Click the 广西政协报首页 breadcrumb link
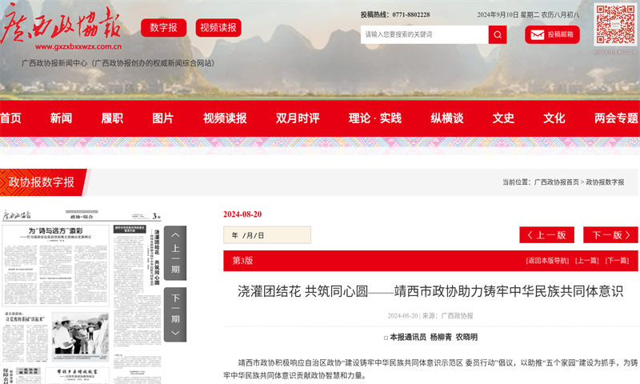640x384 pixels. pyautogui.click(x=556, y=182)
